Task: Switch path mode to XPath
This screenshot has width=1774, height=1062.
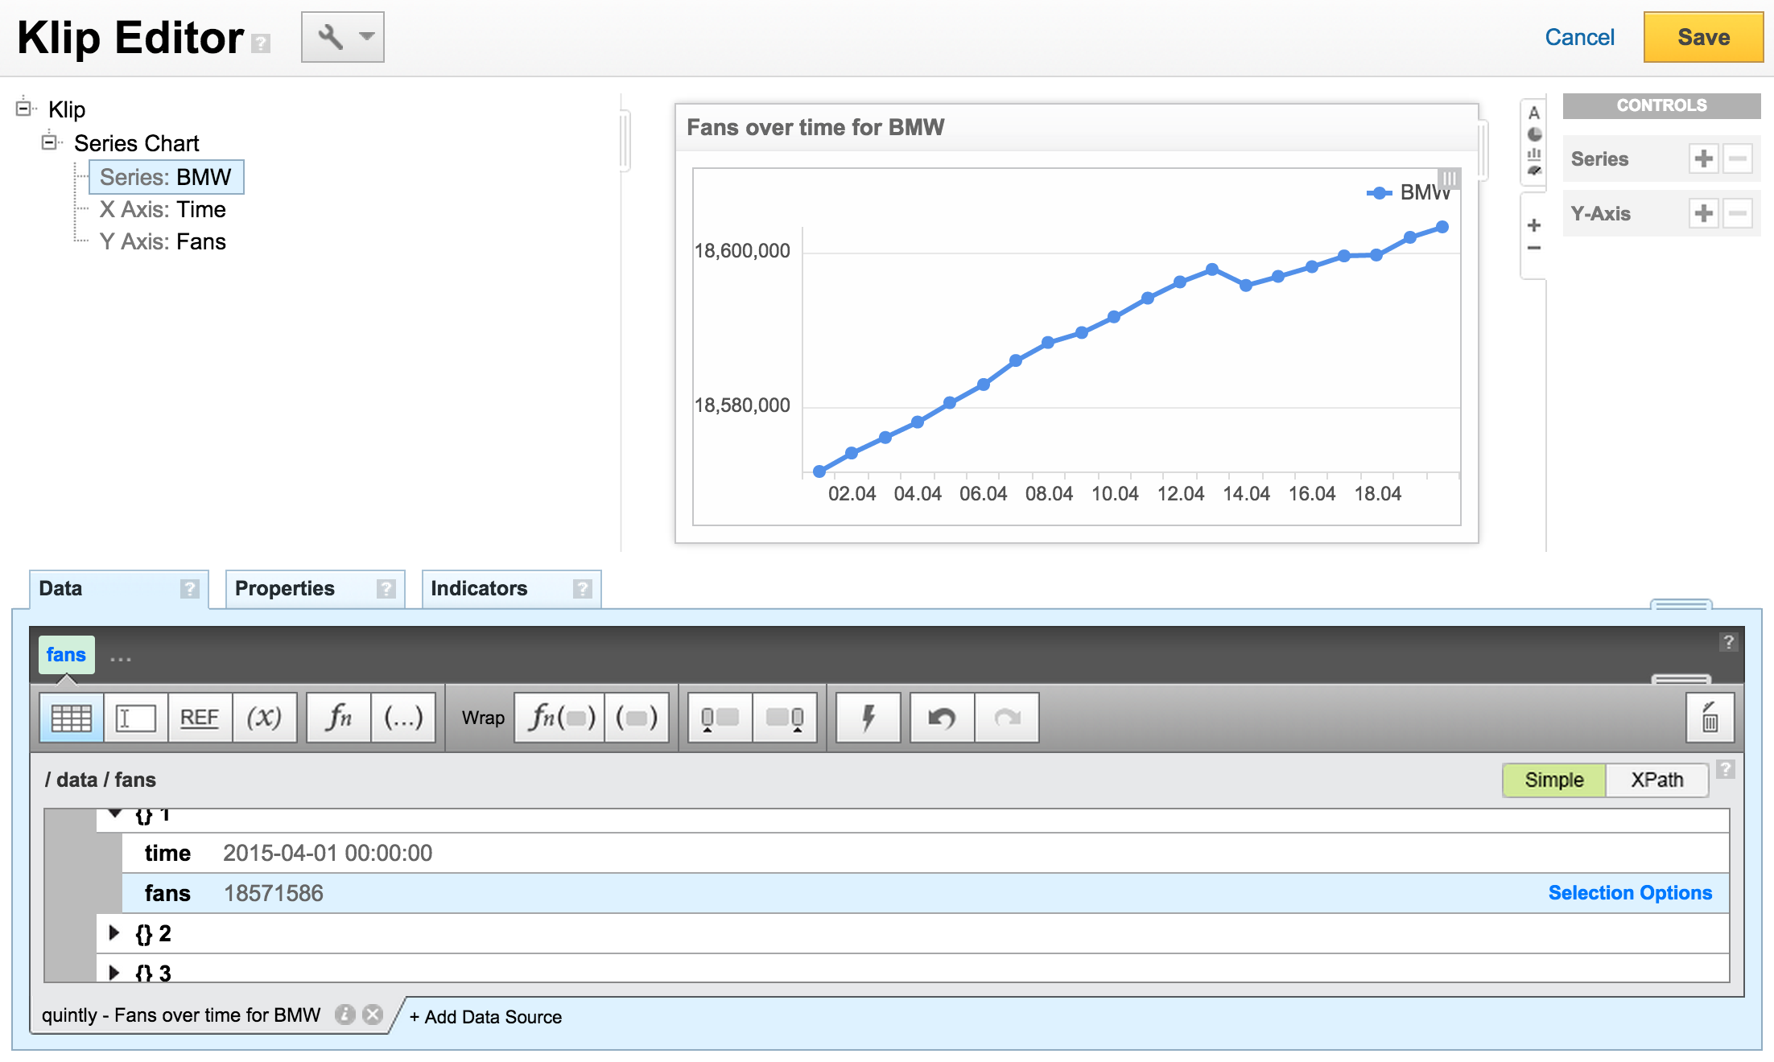Action: 1656,780
